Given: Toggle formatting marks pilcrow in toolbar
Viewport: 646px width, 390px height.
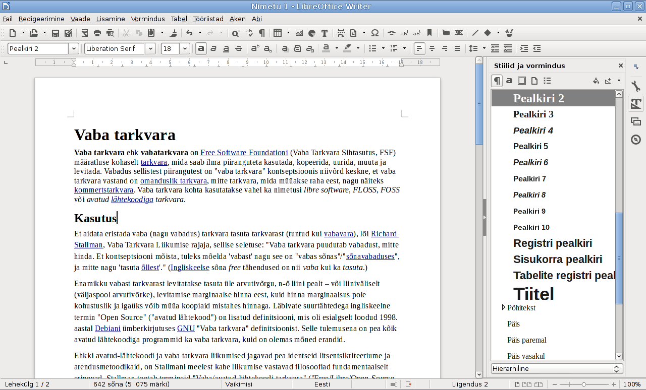Looking at the screenshot, I should click(261, 33).
